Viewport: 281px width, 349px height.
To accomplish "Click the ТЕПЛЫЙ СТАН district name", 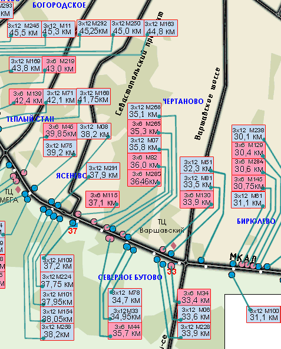I will 30,119.
